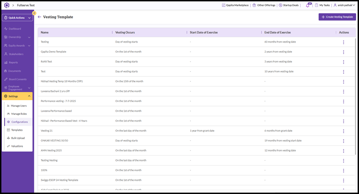Open Other Offerings

pos(264,5)
